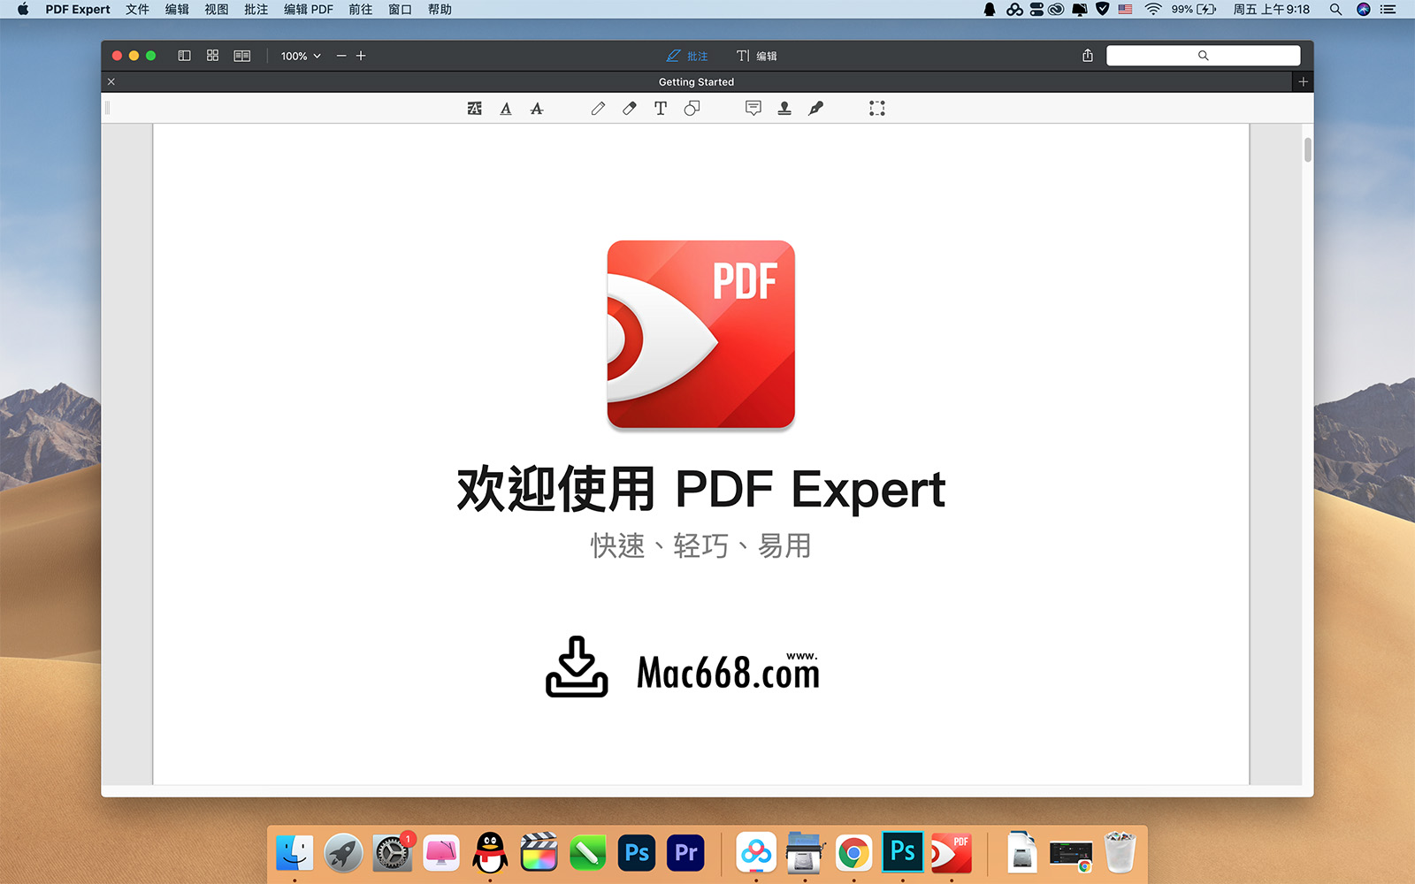Select the strikethrough text tool
This screenshot has width=1415, height=884.
[x=537, y=109]
